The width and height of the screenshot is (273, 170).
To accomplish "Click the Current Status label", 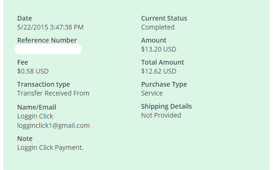I will (x=164, y=18).
